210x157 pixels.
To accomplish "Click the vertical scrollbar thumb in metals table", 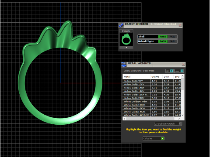I will click(182, 84).
